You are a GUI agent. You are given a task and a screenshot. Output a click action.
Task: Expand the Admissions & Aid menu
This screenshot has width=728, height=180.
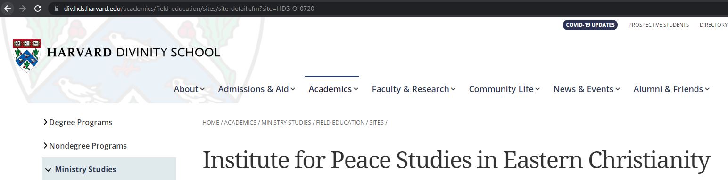256,89
